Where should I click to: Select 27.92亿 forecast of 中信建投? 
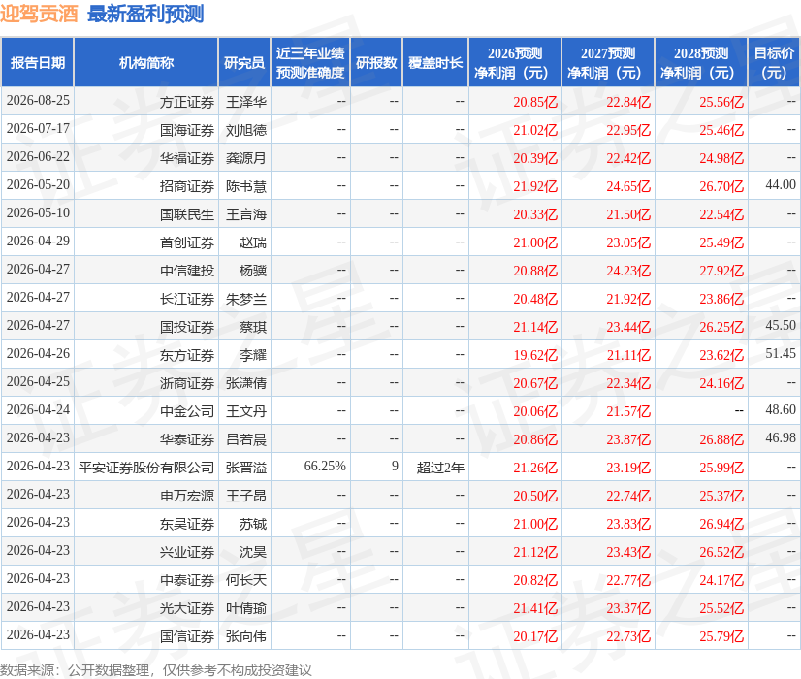tap(721, 271)
